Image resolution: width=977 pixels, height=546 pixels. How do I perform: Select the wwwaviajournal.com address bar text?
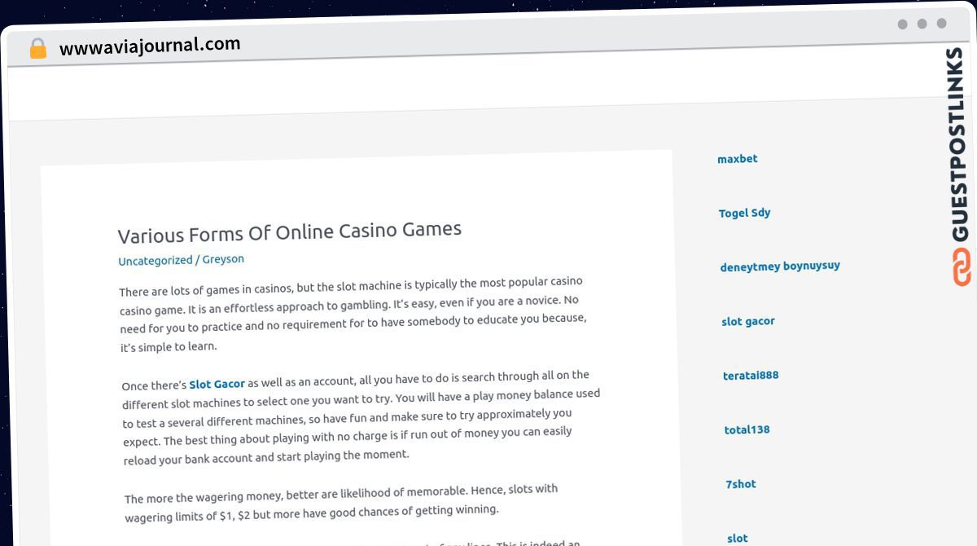point(150,46)
